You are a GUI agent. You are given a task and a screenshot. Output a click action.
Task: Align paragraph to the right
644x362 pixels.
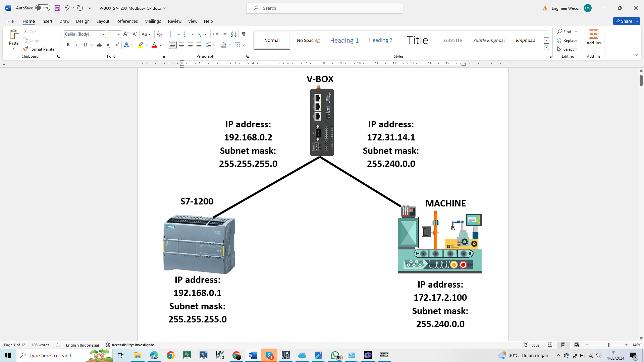tap(190, 45)
